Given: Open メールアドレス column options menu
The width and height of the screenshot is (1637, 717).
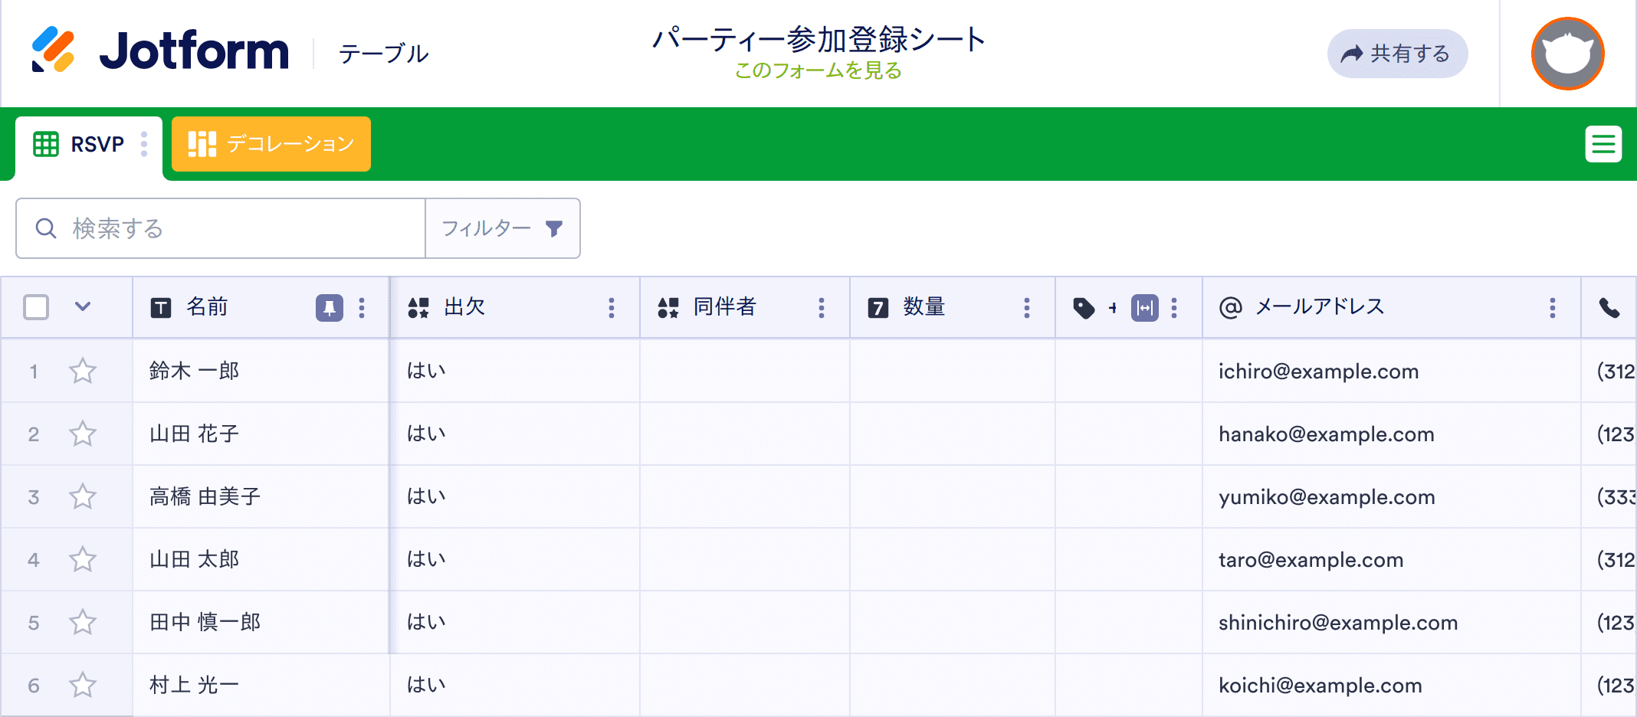Looking at the screenshot, I should pos(1552,308).
